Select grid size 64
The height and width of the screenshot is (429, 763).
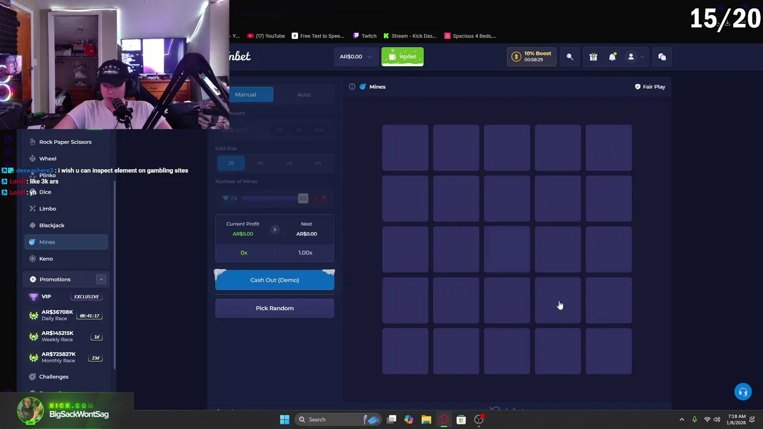coord(318,163)
